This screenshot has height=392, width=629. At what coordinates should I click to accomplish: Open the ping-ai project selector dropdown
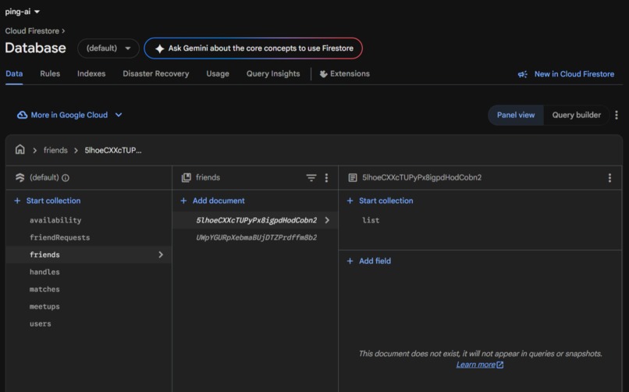22,12
